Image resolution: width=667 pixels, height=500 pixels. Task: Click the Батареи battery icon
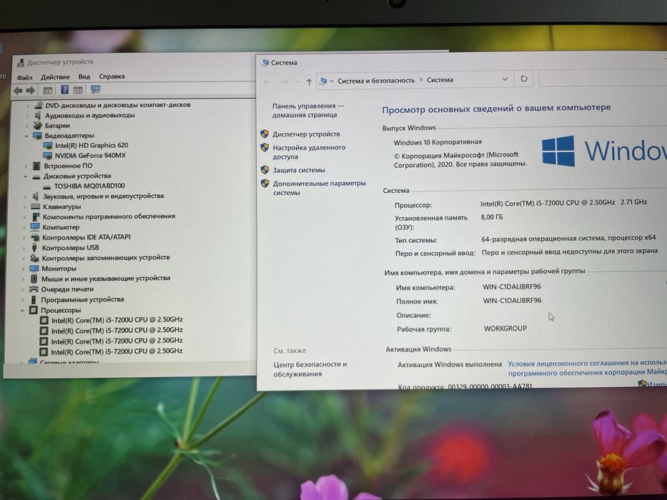(x=37, y=126)
